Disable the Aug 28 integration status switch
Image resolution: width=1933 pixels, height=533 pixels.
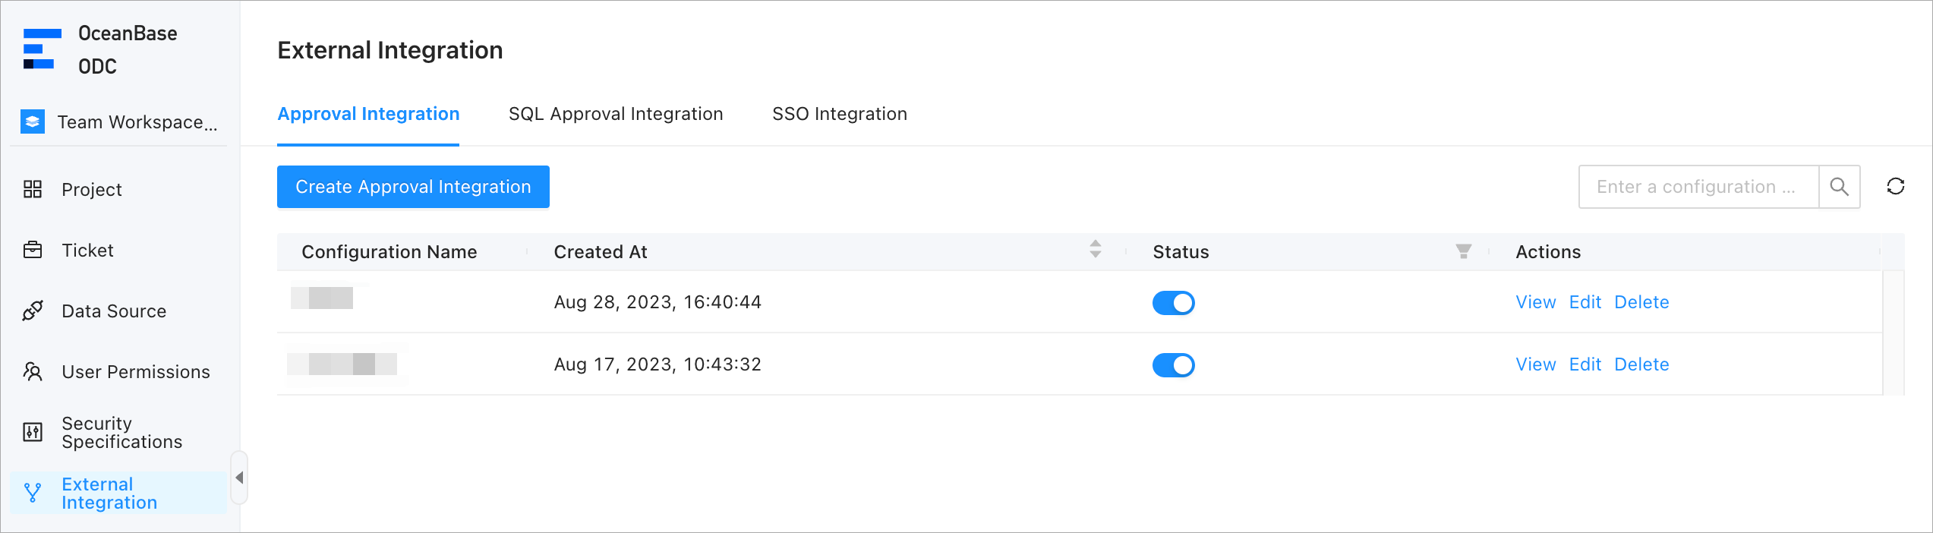pyautogui.click(x=1173, y=303)
